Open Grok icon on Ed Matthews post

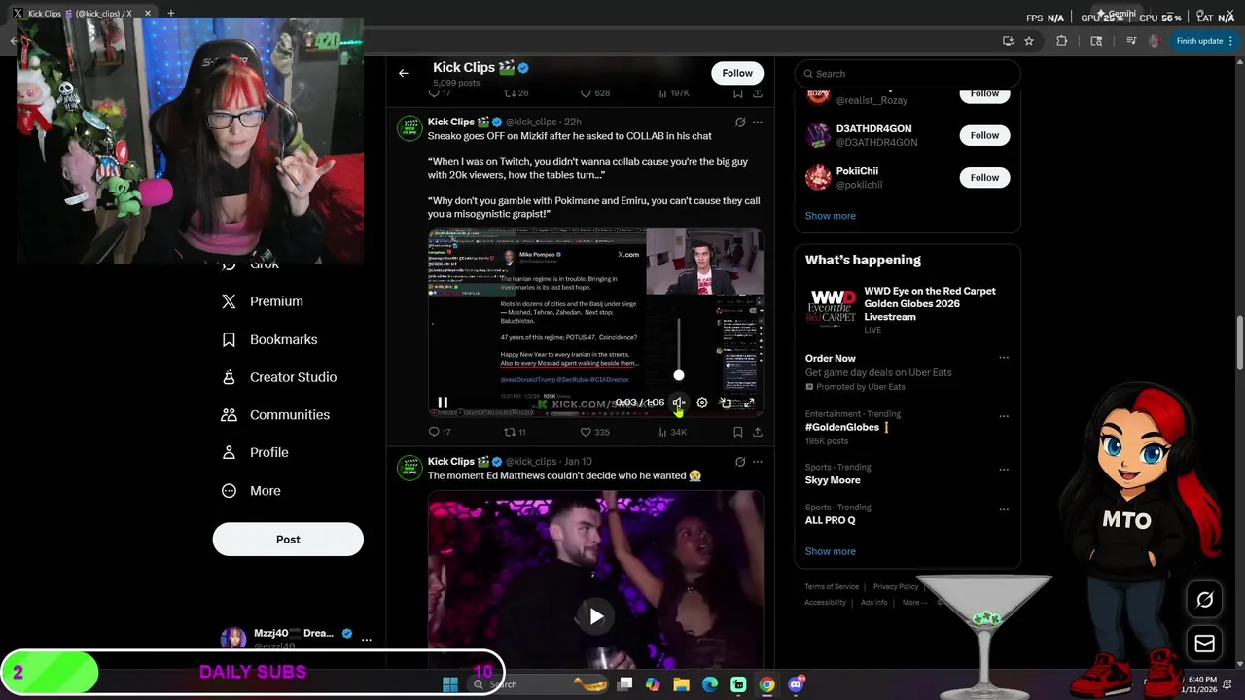[740, 462]
